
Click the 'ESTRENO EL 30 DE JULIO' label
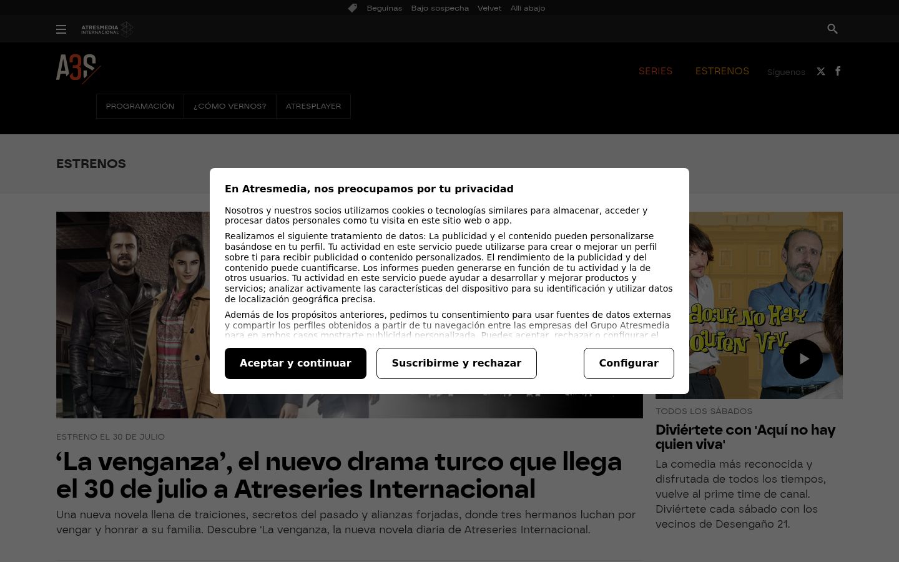111,437
